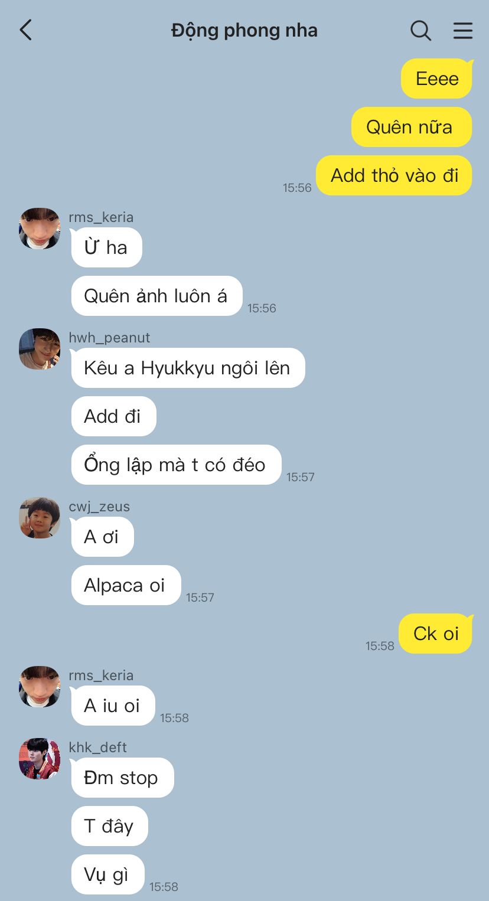The width and height of the screenshot is (489, 901).
Task: Tap hwh_peanut profile avatar
Action: [40, 349]
